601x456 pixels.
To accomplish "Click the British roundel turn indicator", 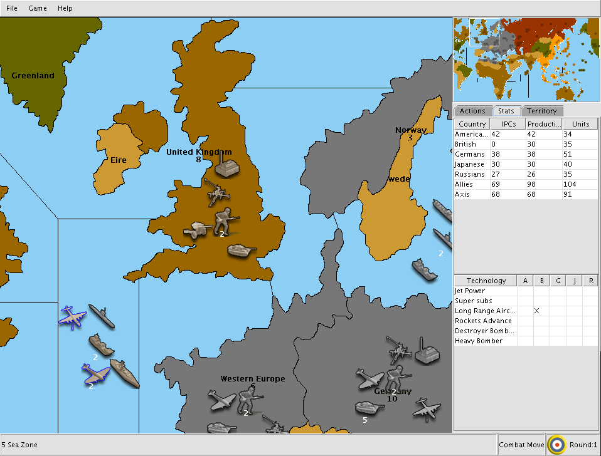I will 556,445.
